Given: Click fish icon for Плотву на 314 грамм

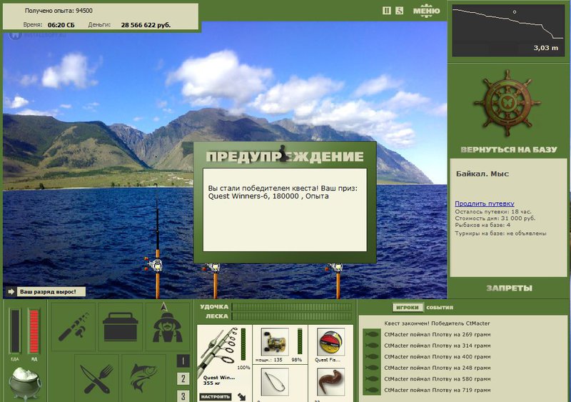Looking at the screenshot, I should coord(372,346).
